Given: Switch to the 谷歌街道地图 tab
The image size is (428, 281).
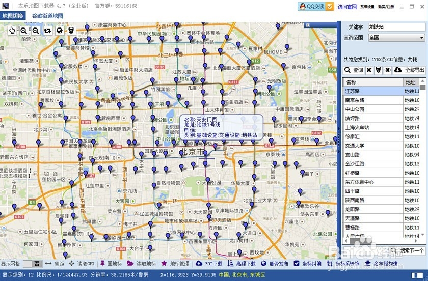Looking at the screenshot, I should [x=47, y=16].
